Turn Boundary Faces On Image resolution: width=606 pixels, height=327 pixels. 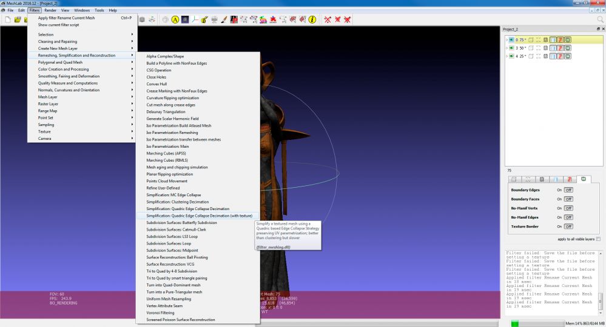(x=559, y=199)
